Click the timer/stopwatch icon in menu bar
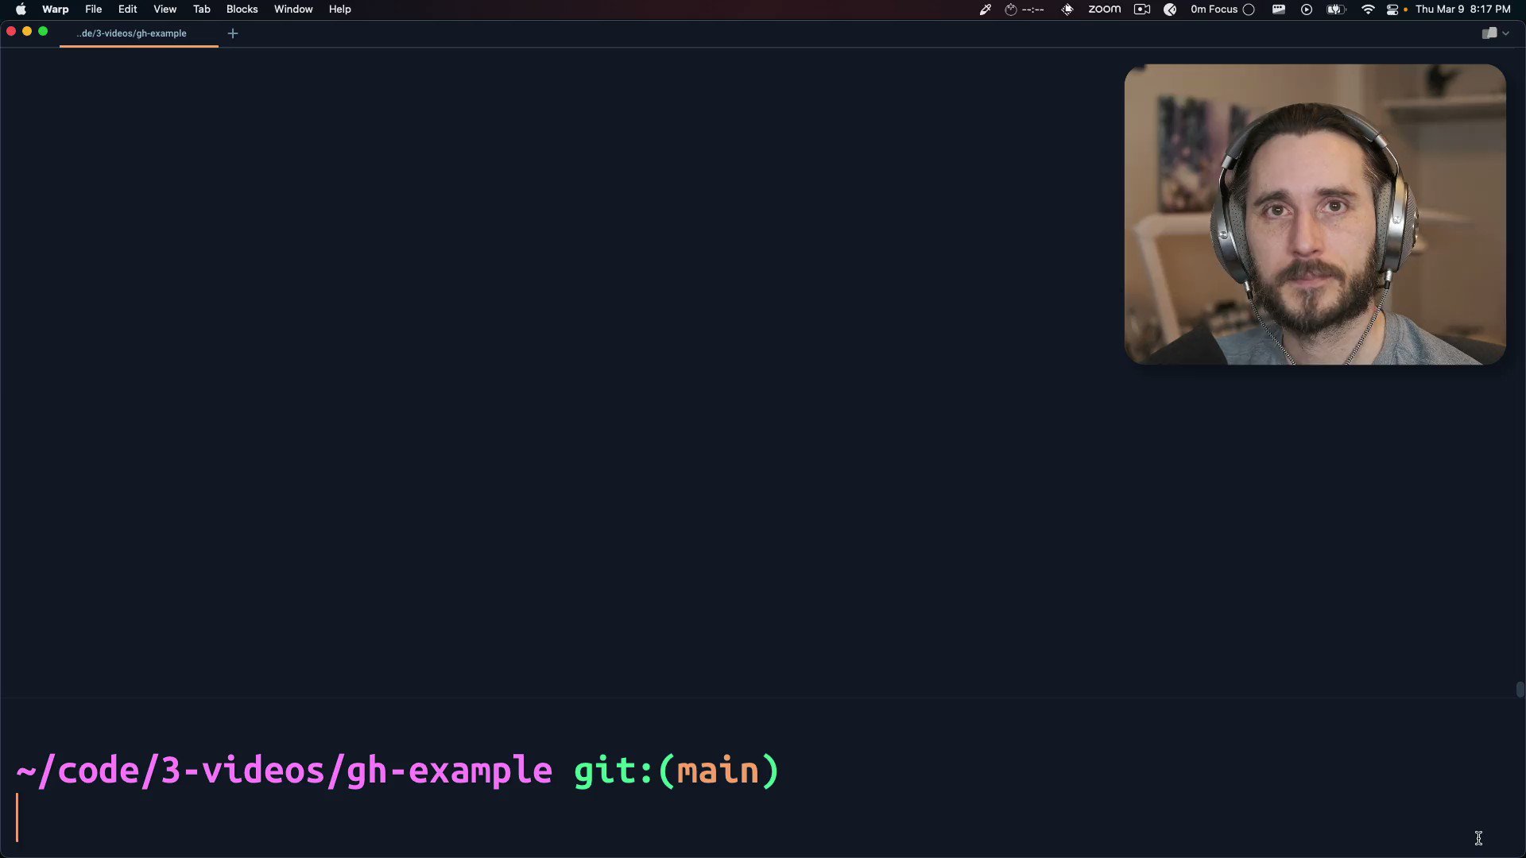The height and width of the screenshot is (858, 1526). point(1009,10)
